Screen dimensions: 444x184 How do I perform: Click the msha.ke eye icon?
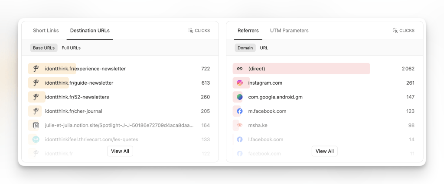click(240, 126)
